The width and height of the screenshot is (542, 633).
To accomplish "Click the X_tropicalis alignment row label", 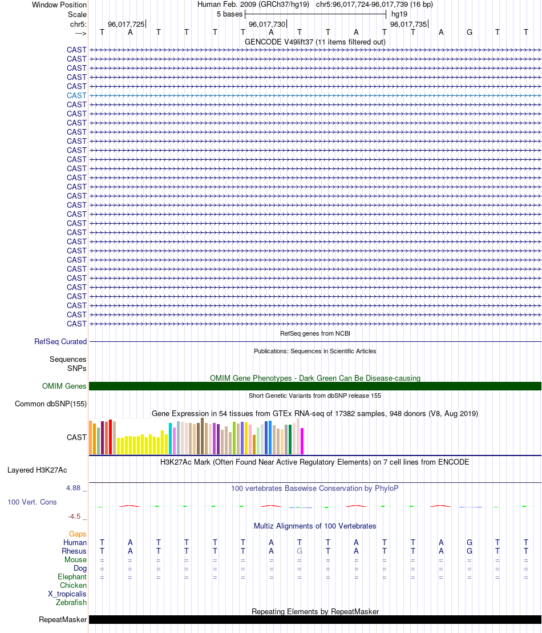I will click(x=67, y=594).
